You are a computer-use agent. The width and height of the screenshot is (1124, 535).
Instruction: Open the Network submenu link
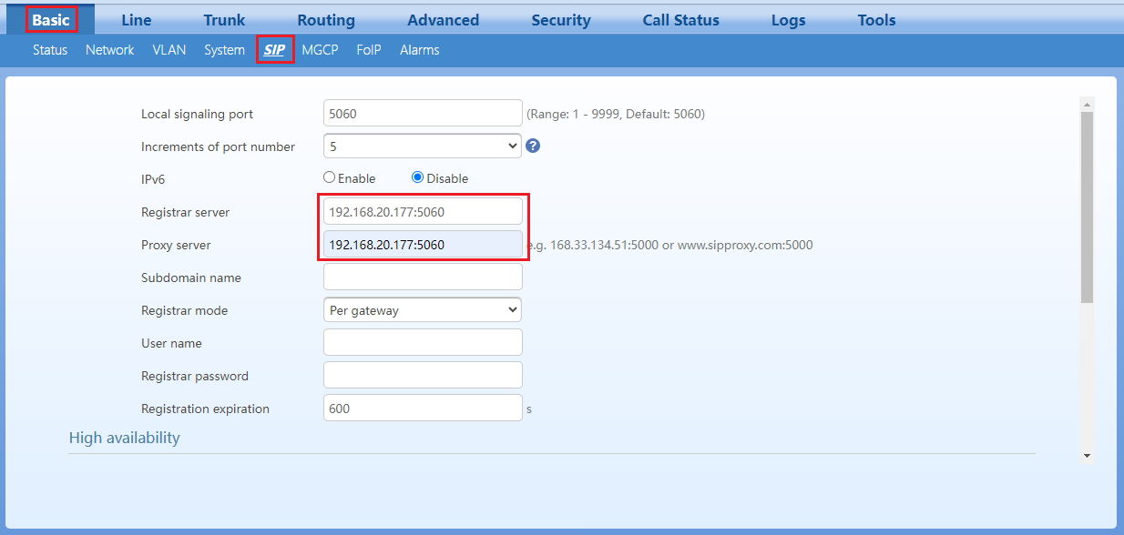[109, 50]
